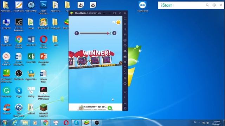Screen dimensions: 225x126
Task: Click the WINNER! banner in game
Action: point(97,53)
